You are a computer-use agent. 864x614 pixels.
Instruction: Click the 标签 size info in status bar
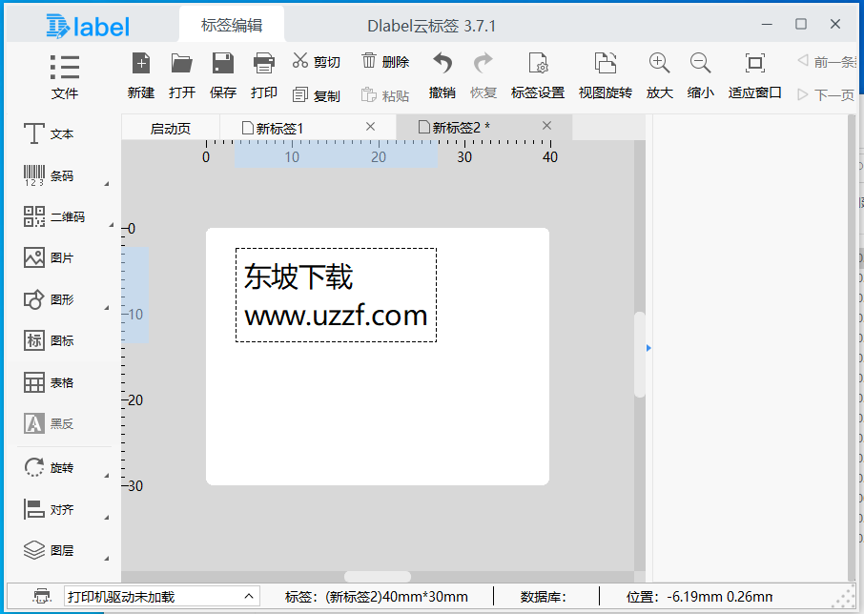coord(377,597)
